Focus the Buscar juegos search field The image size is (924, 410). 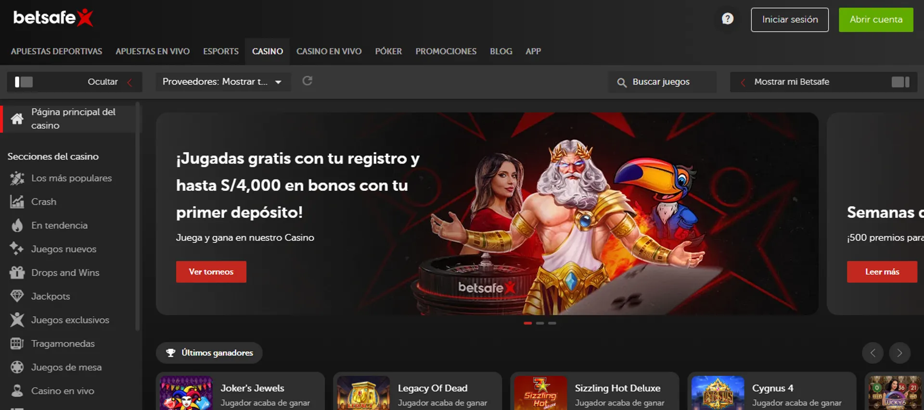662,82
